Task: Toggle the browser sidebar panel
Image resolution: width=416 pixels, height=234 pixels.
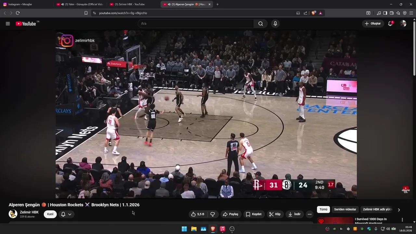Action: 385,13
